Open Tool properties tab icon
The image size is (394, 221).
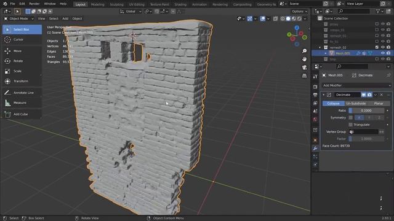point(315,77)
